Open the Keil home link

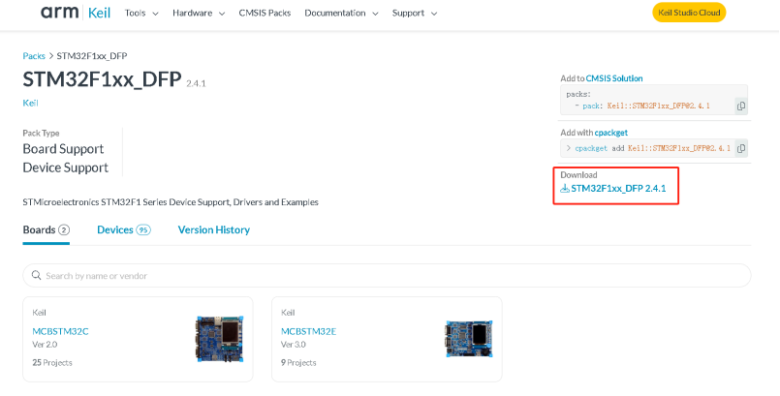[99, 13]
